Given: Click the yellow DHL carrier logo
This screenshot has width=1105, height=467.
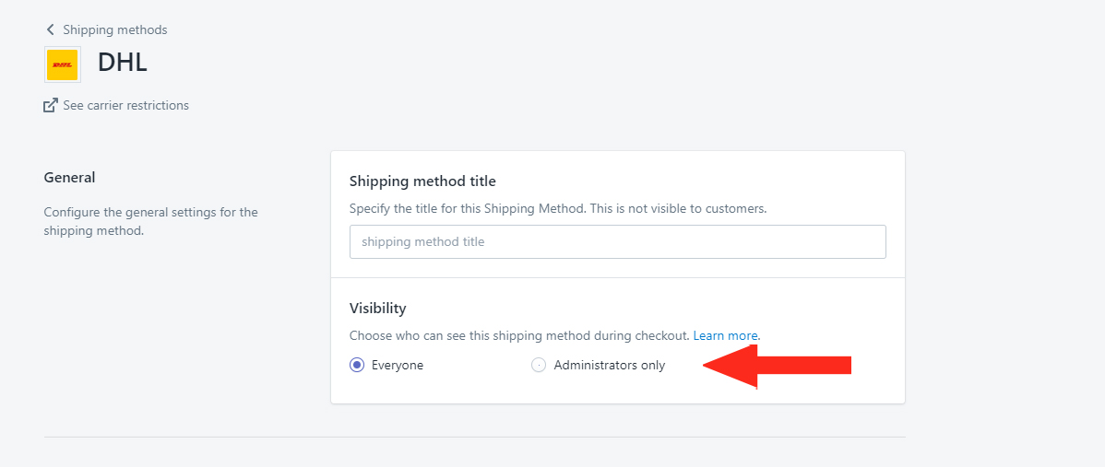Looking at the screenshot, I should point(62,64).
